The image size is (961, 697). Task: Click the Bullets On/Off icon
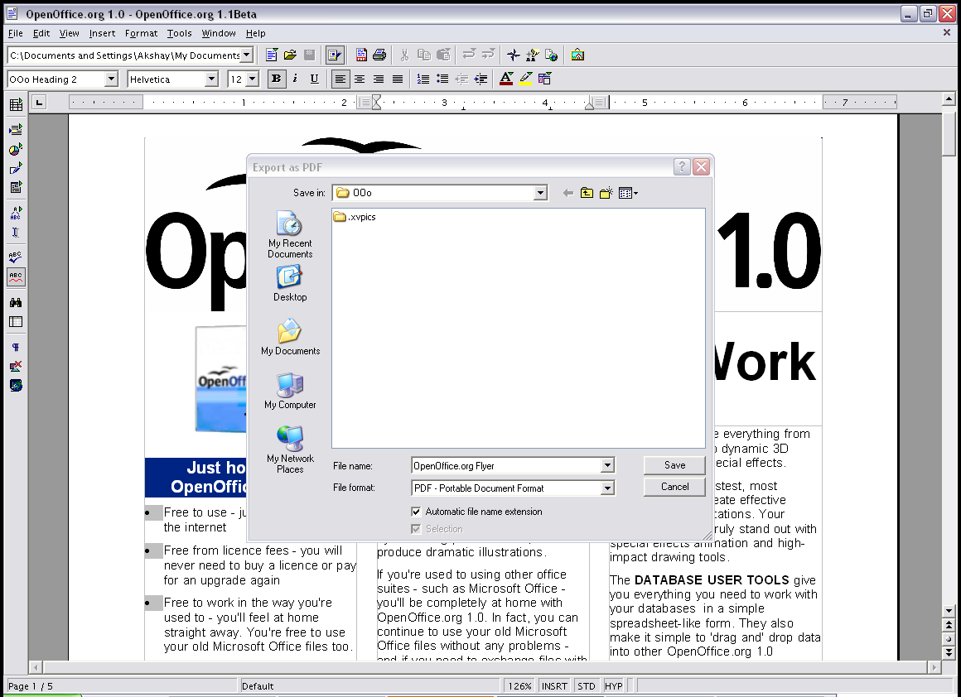(x=442, y=79)
